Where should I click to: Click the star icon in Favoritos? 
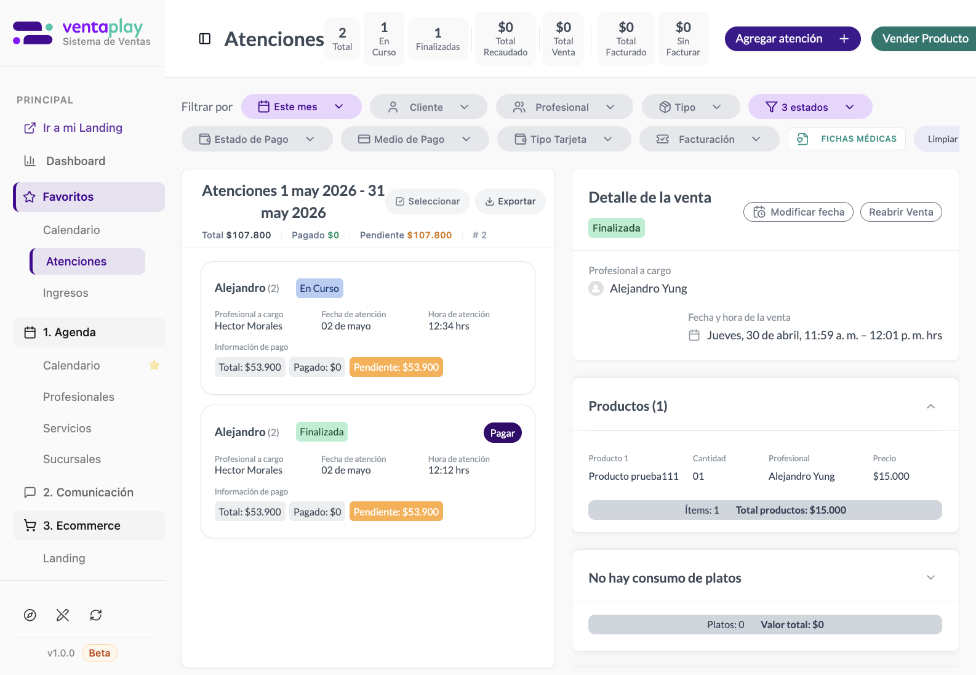(30, 197)
